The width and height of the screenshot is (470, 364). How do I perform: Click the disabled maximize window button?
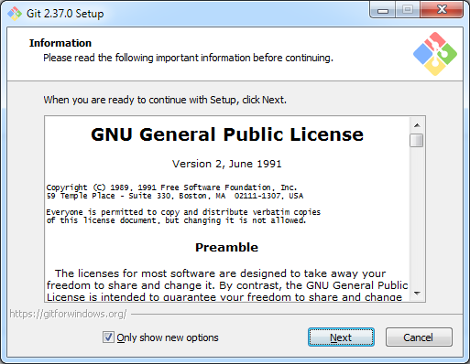pyautogui.click(x=408, y=10)
